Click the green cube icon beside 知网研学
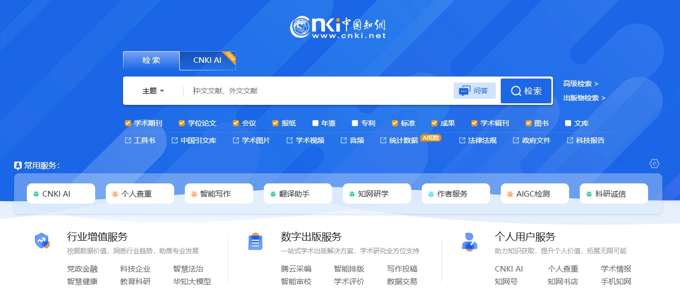680x306 pixels. click(x=352, y=194)
